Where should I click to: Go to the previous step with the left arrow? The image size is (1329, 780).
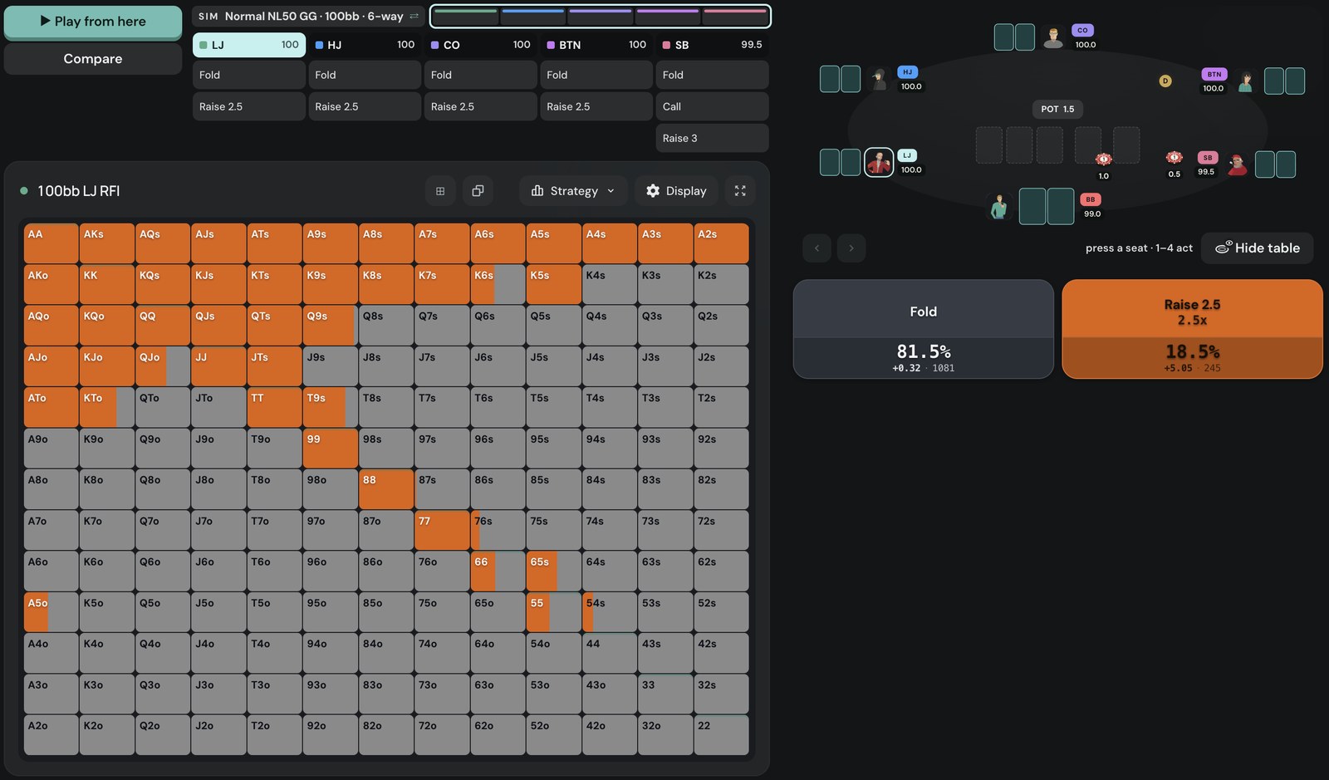pos(817,248)
